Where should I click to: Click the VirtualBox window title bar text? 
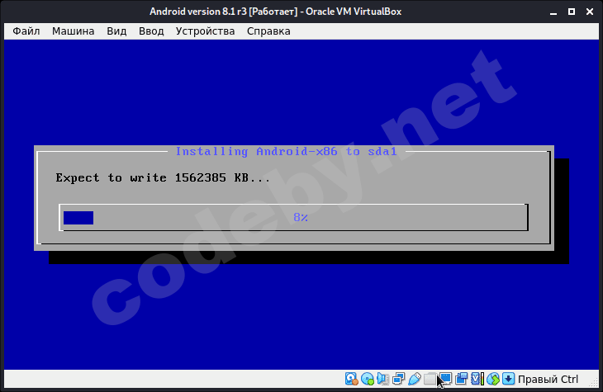click(x=275, y=12)
